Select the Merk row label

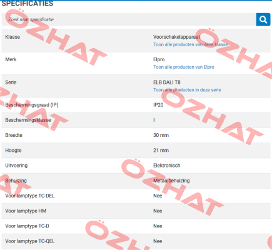pyautogui.click(x=11, y=59)
